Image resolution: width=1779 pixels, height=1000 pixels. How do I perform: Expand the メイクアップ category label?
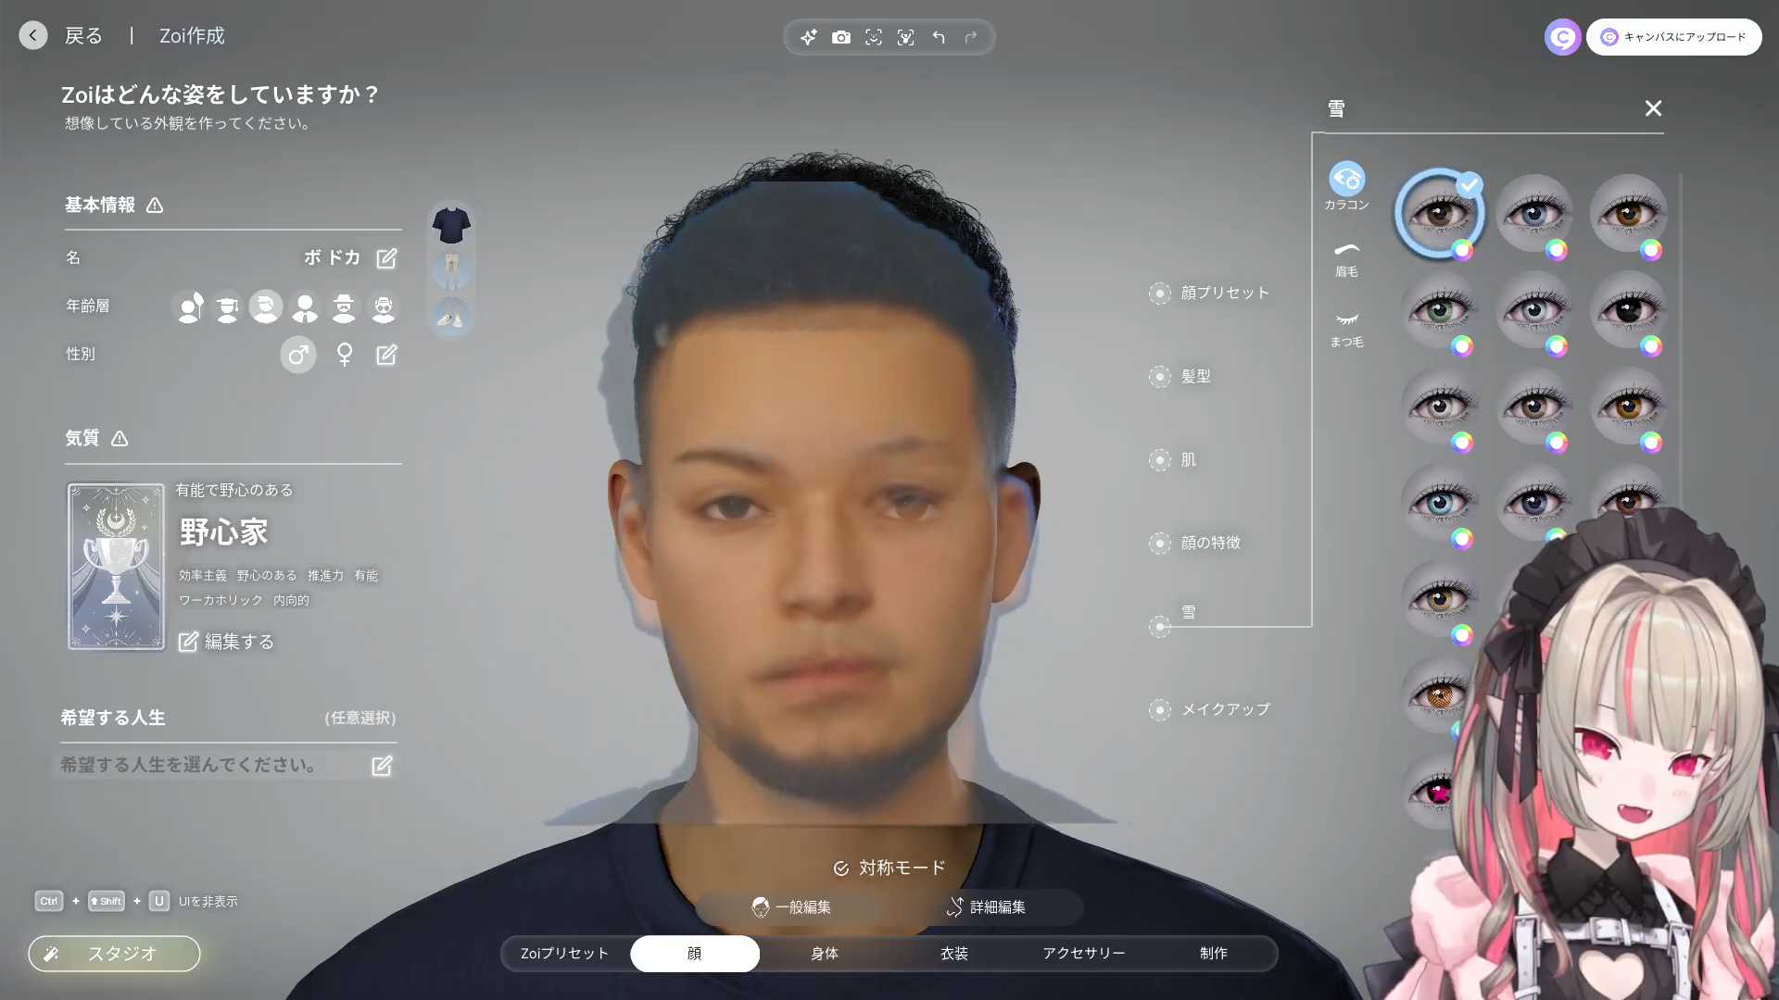point(1226,710)
